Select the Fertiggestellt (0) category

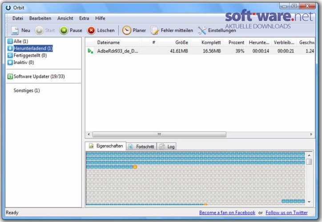[x=27, y=55]
